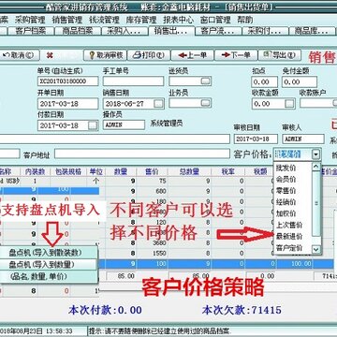337x337 pixels.
Task: Click the 免付金额 input showing 0.00
Action: point(300,82)
